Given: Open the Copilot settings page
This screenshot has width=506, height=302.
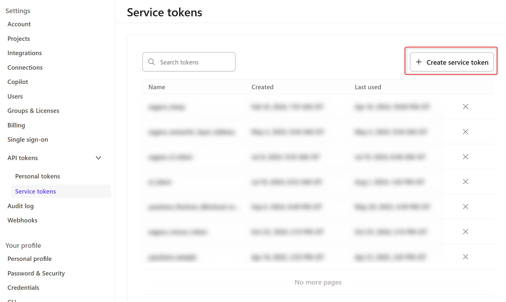Looking at the screenshot, I should click(18, 82).
